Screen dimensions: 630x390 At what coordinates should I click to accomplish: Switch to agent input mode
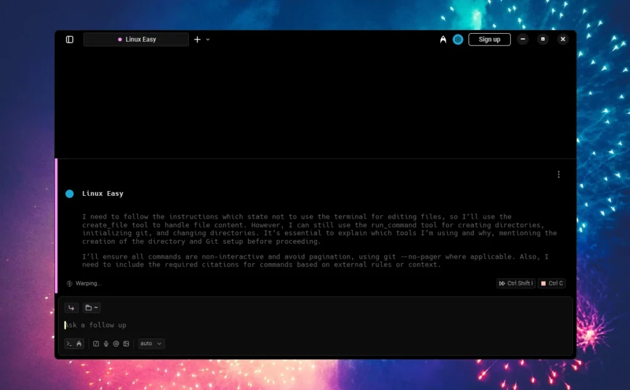click(79, 343)
